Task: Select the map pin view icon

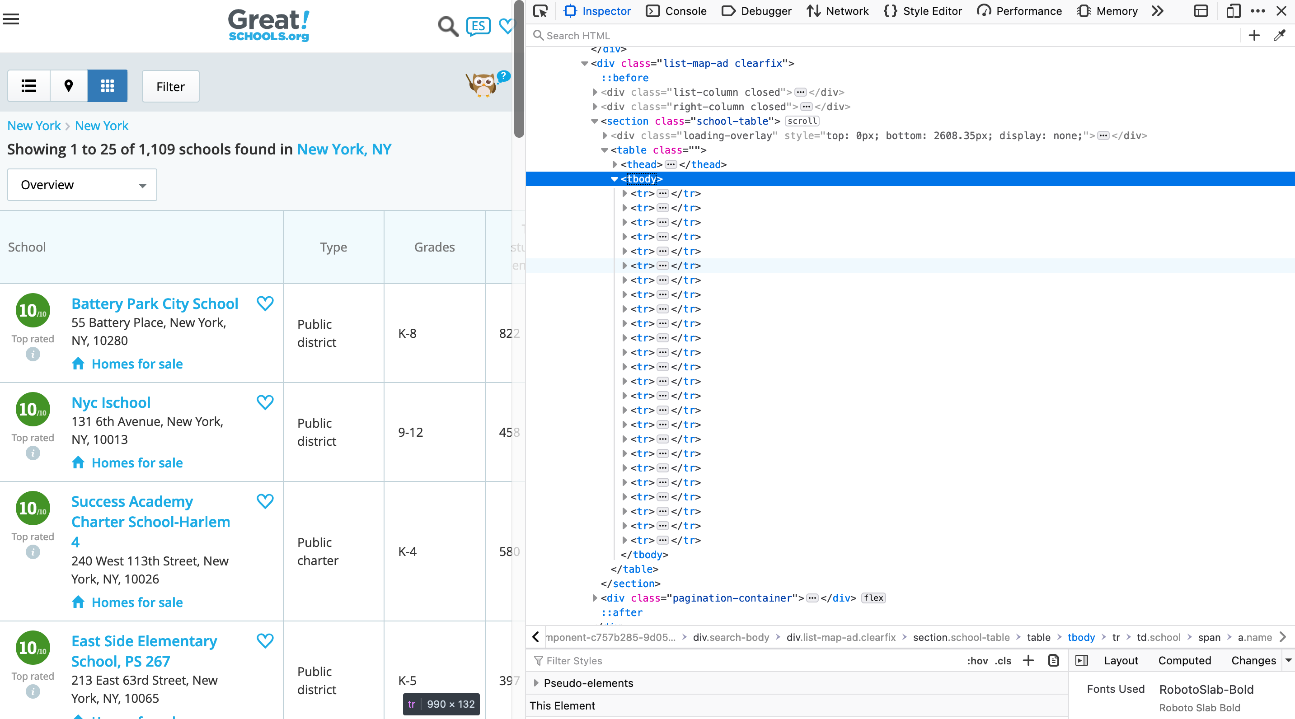Action: (x=69, y=86)
